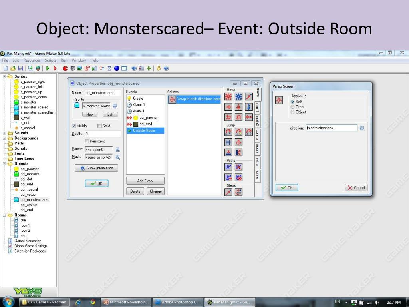Select the Move Free action icon
409x307 pixels.
pos(239,97)
